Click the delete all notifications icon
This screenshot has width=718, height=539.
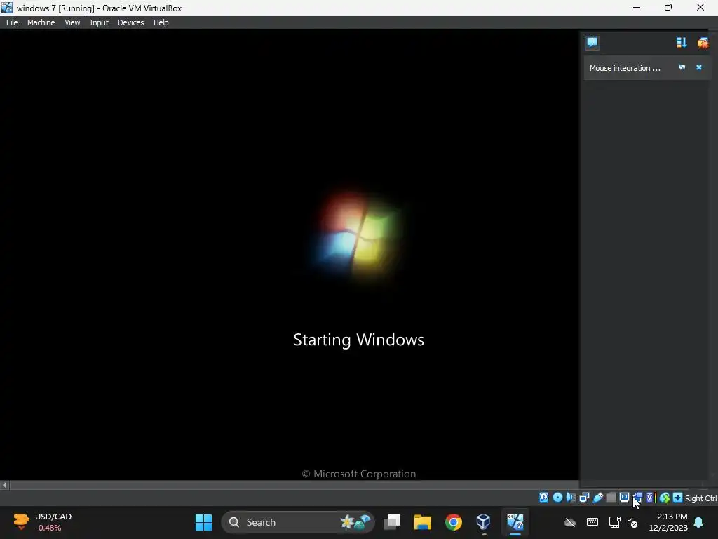pos(703,43)
